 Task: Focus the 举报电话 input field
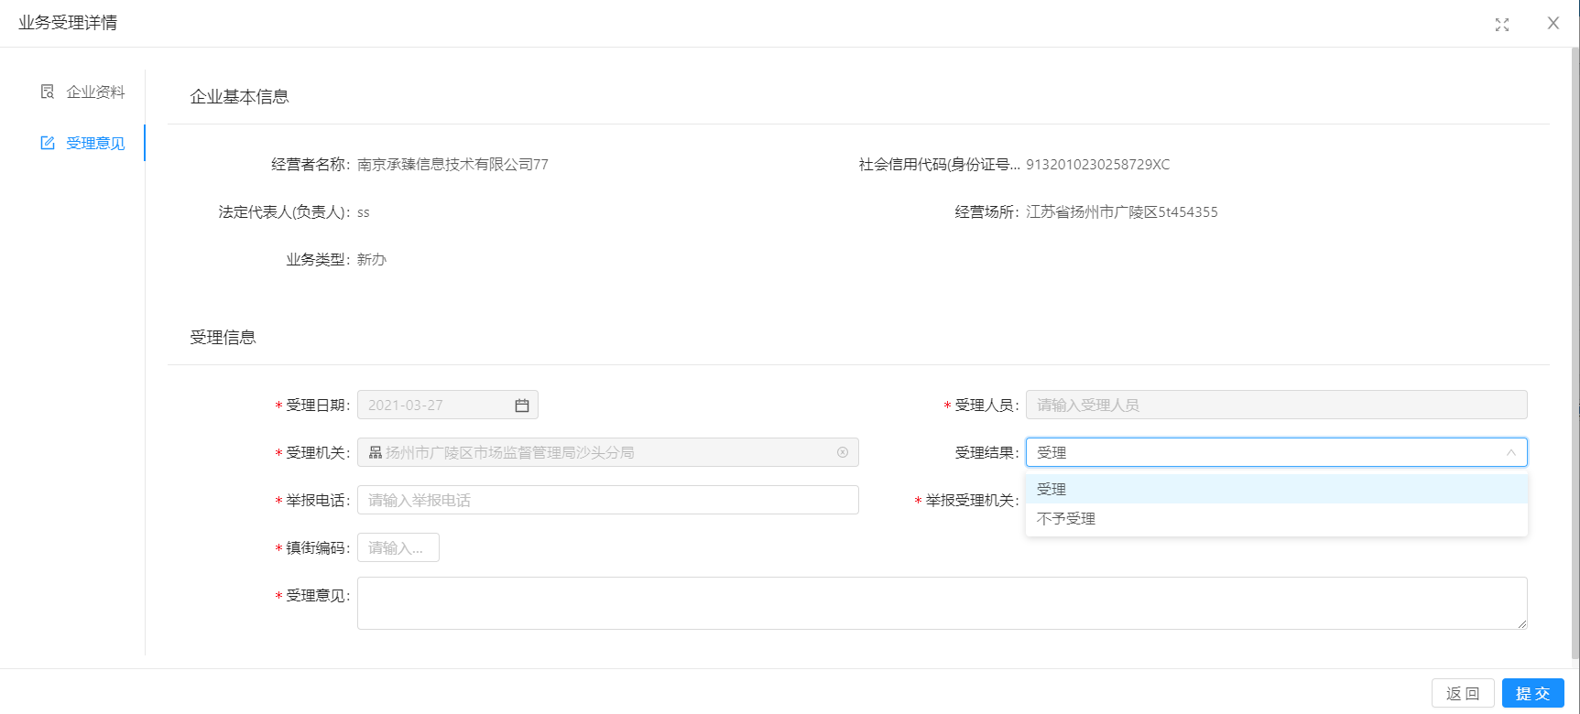coord(607,500)
